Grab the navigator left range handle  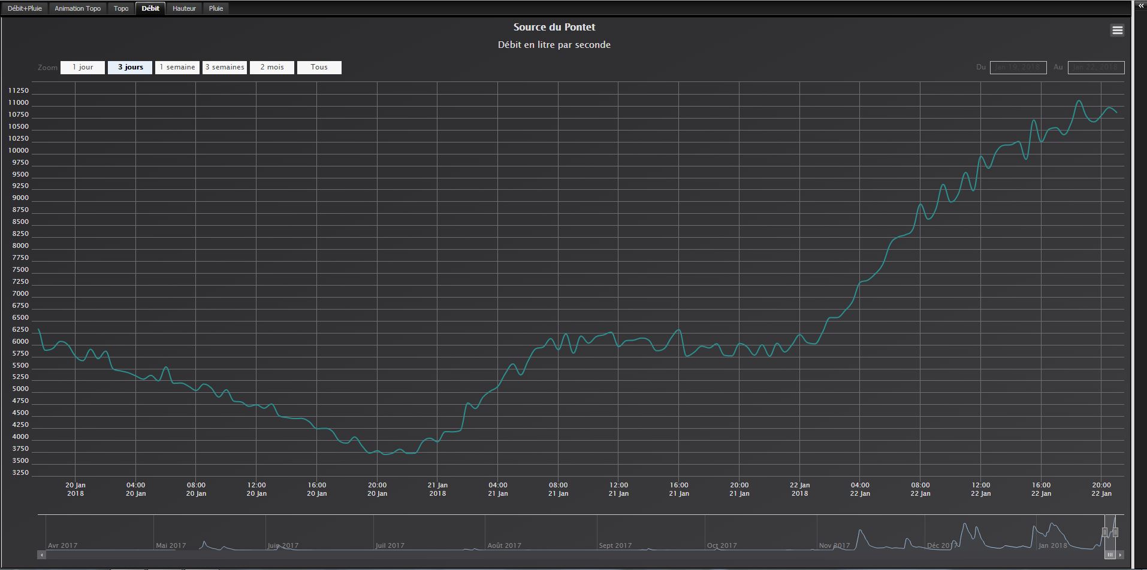[1105, 532]
